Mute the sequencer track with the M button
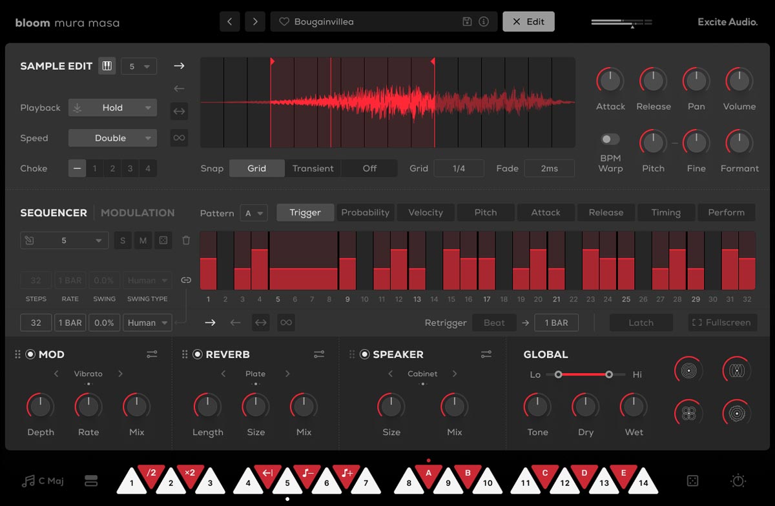Viewport: 775px width, 506px height. coord(143,239)
